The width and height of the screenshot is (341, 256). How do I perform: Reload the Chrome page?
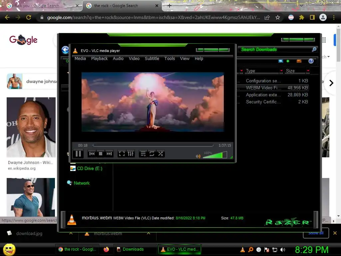click(x=29, y=17)
